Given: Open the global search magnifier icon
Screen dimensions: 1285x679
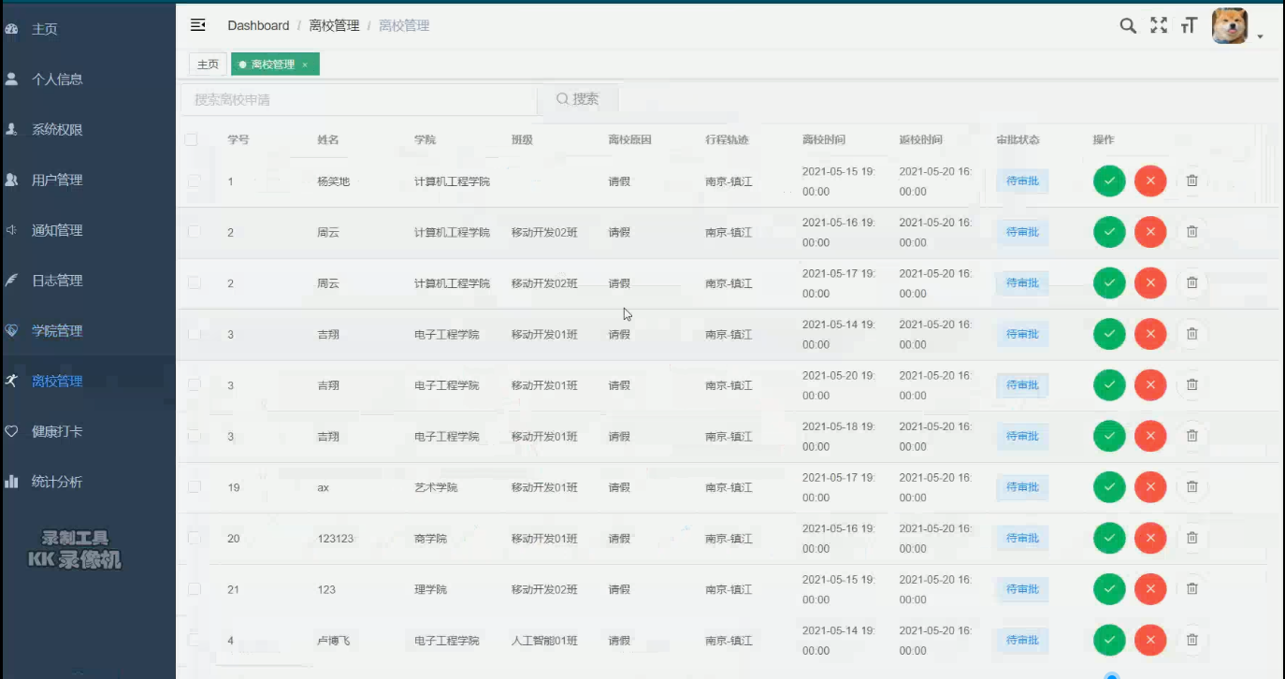Looking at the screenshot, I should click(x=1128, y=25).
